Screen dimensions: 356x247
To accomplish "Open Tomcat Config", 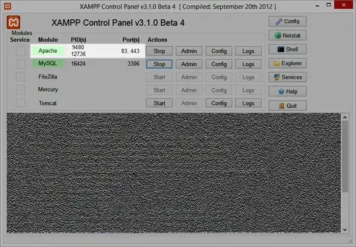I will (219, 103).
